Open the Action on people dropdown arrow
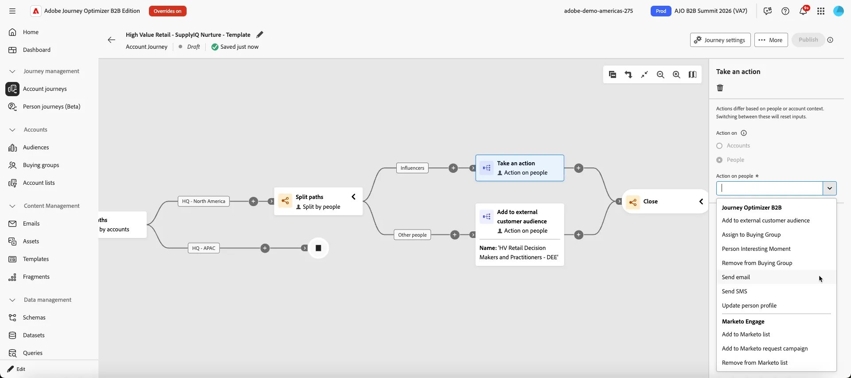 [x=830, y=188]
